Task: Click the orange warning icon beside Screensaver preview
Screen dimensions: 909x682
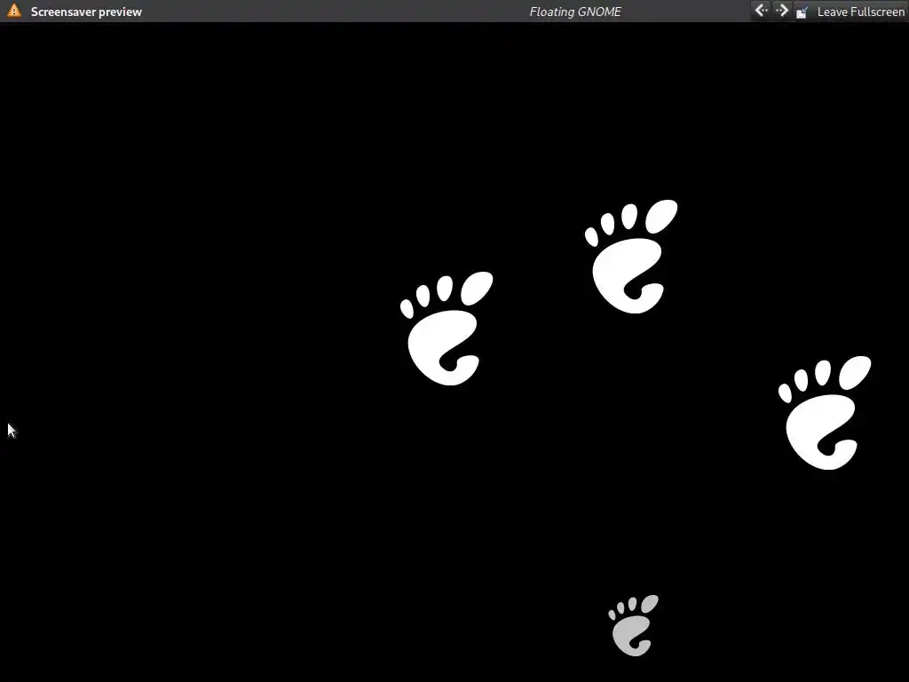Action: click(14, 11)
